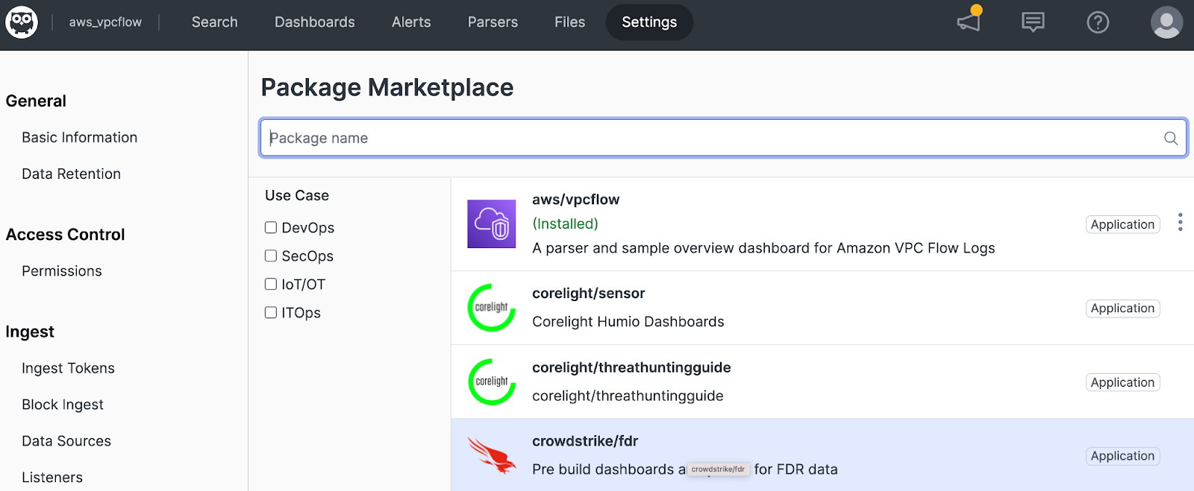Open the aws/vpcflow three-dot menu

pyautogui.click(x=1180, y=222)
